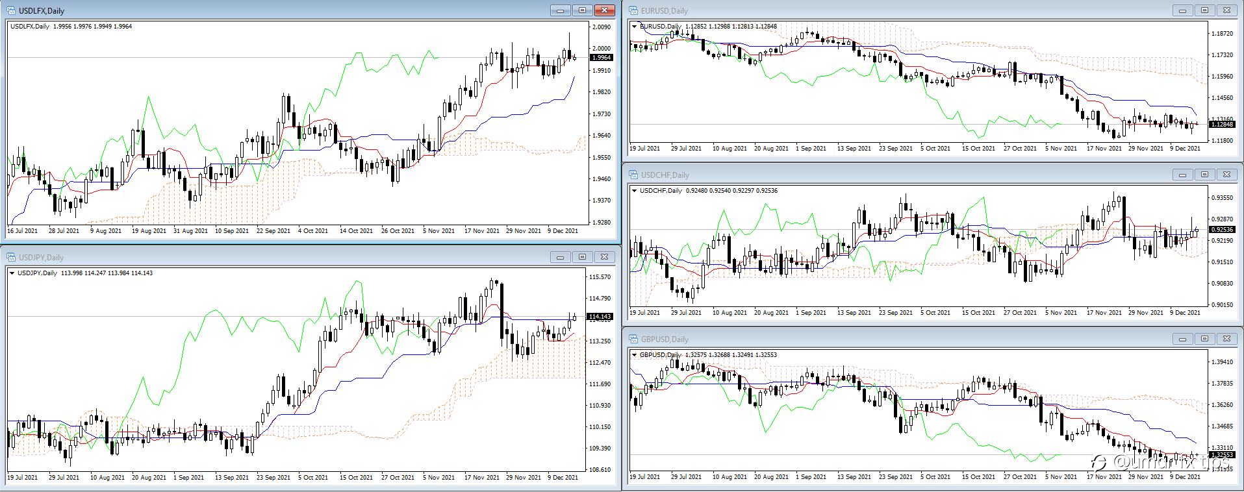Image resolution: width=1244 pixels, height=492 pixels.
Task: Maximize the GBPUSD,Daily chart window
Action: 1204,339
